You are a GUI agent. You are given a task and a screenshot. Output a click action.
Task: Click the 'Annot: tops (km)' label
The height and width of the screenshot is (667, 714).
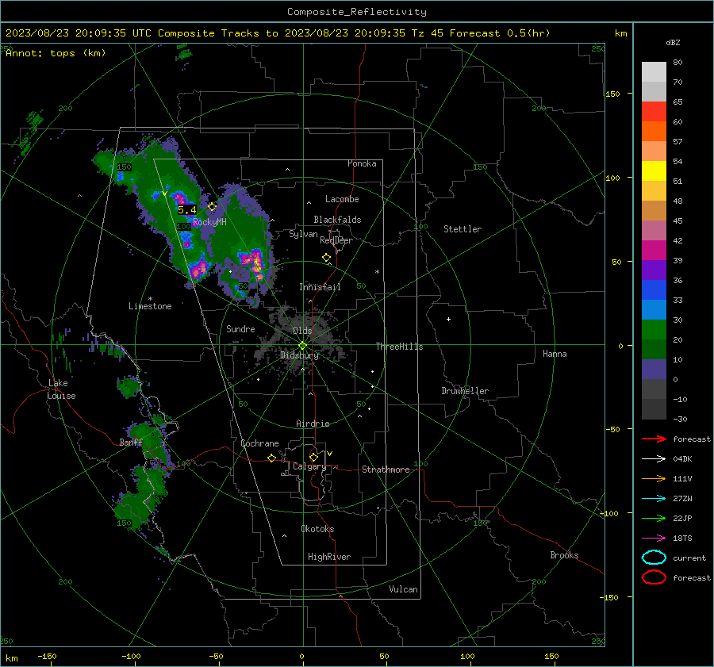point(56,53)
